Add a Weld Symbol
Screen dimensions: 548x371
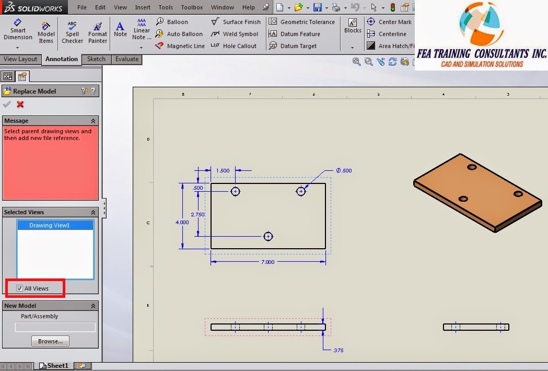coord(235,34)
